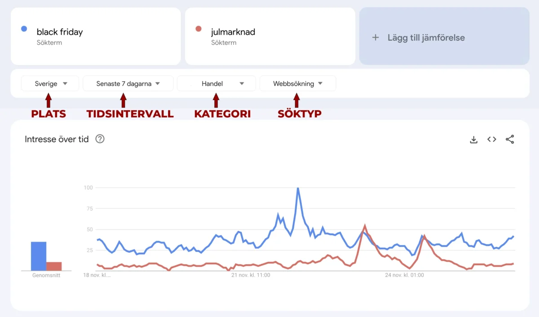539x317 pixels.
Task: Share the Intresse över tid chart
Action: point(510,139)
